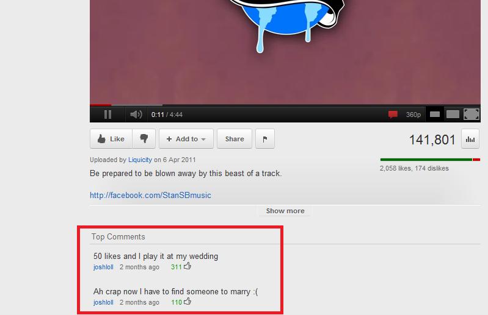
Task: Show video statistics bar chart
Action: point(470,139)
